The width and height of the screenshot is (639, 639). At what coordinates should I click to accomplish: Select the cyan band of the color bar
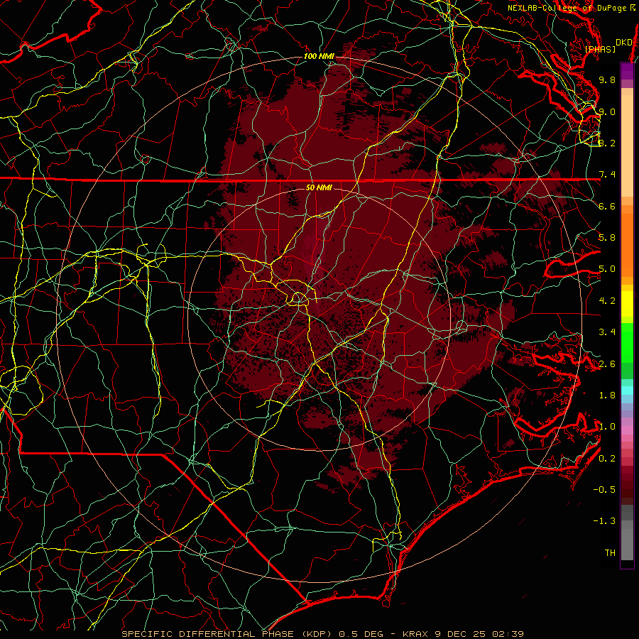click(x=627, y=390)
